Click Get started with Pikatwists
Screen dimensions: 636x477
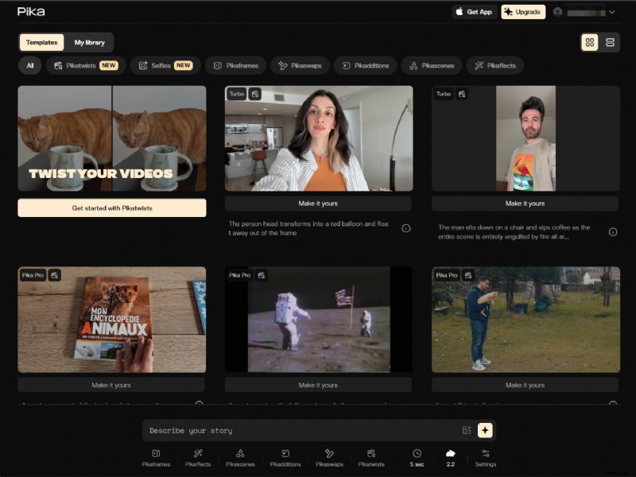tap(112, 207)
